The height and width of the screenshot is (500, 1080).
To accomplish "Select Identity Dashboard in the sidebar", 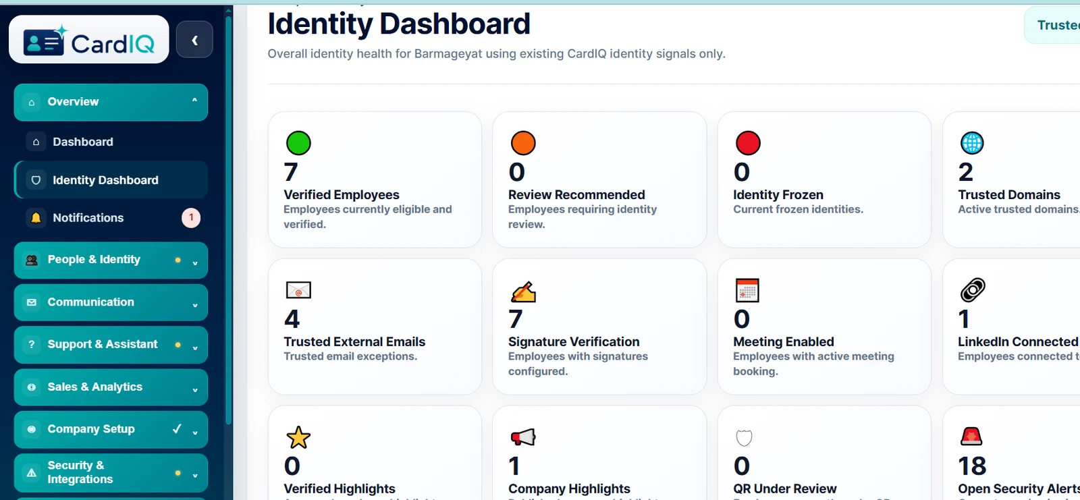I will pyautogui.click(x=111, y=180).
